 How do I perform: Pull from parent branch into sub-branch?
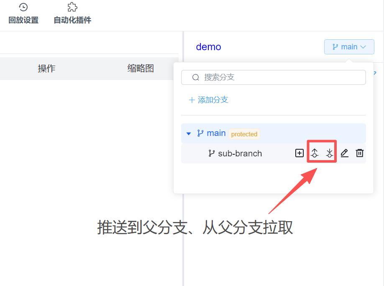pyautogui.click(x=330, y=153)
